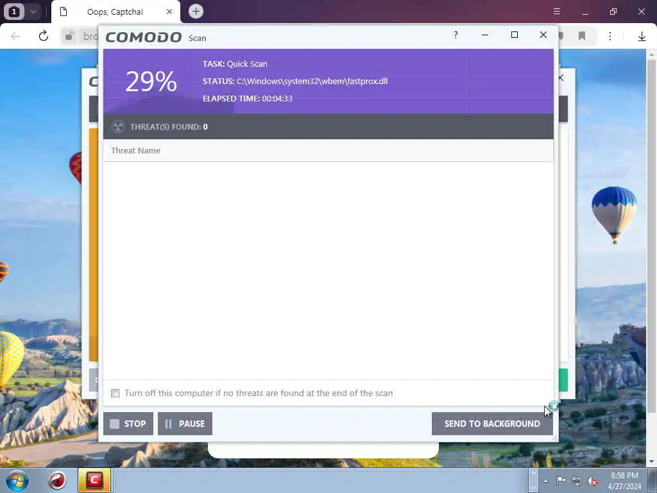Click the STATUS file path text
The height and width of the screenshot is (493, 657).
pyautogui.click(x=312, y=82)
